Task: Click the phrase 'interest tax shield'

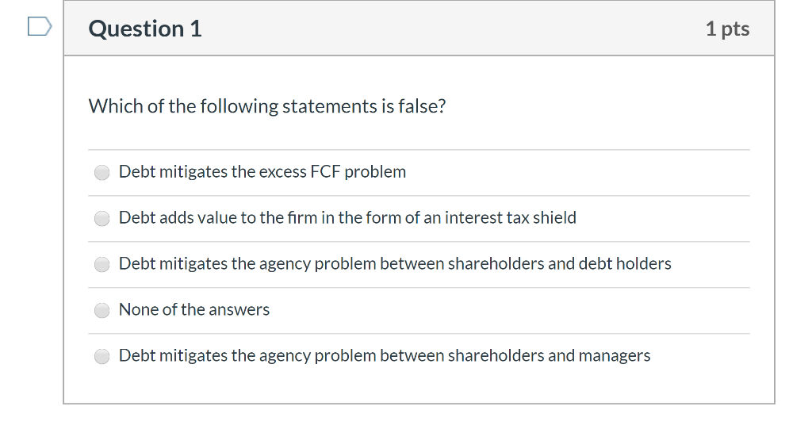Action: click(x=511, y=217)
